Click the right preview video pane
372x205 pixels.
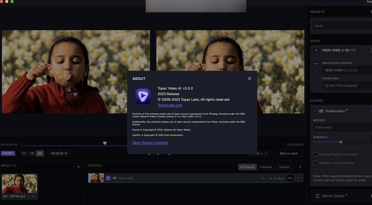coord(230,50)
